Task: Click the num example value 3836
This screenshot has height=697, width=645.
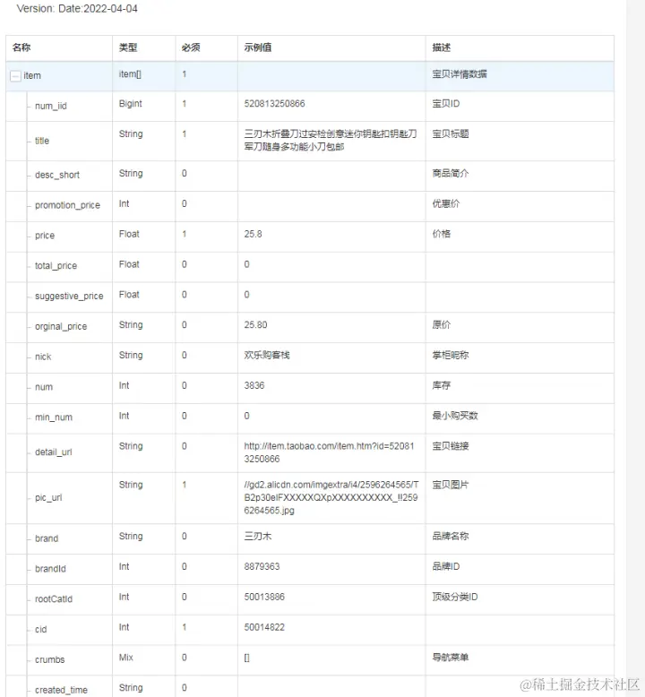Action: click(x=254, y=385)
